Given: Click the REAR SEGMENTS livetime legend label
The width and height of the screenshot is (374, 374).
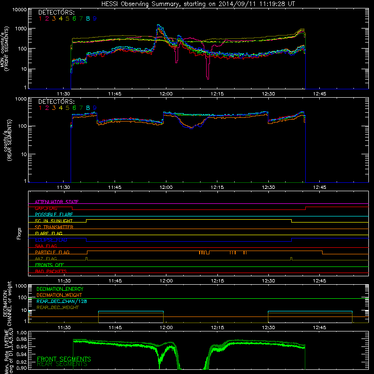Looking at the screenshot, I should tap(62, 364).
